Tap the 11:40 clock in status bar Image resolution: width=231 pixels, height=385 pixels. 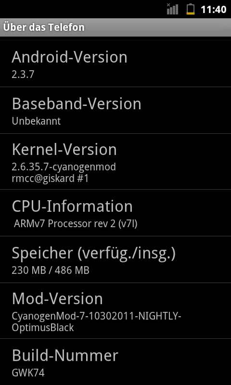point(213,10)
